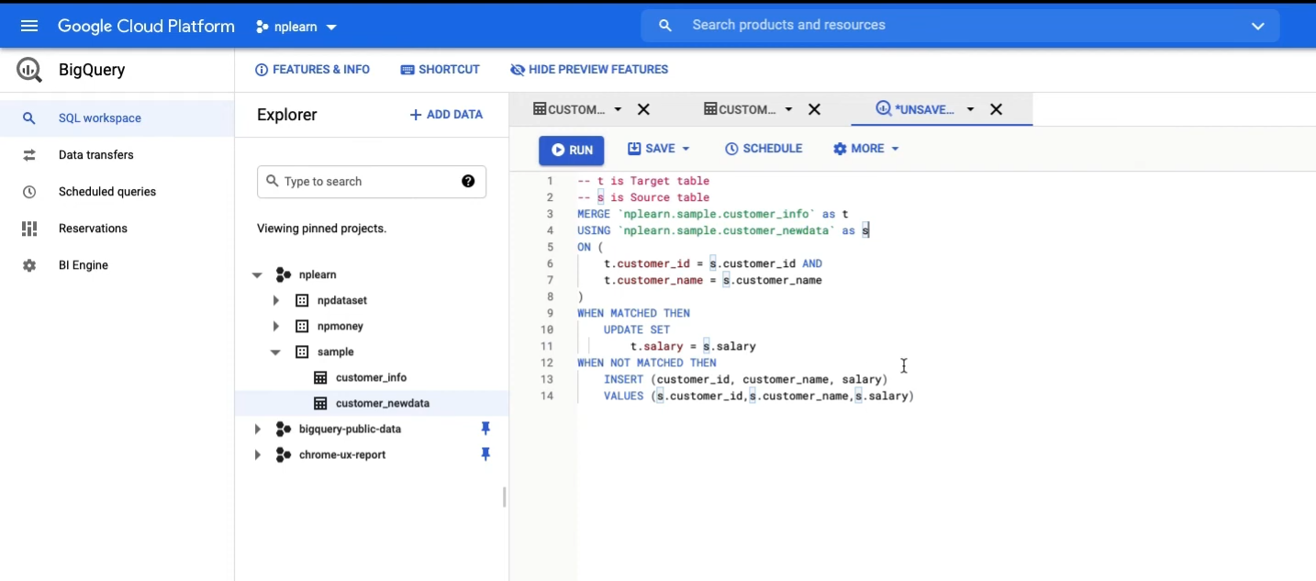Open the second CUSTOM... tab dropdown arrow
Viewport: 1316px width, 581px height.
[x=788, y=109]
